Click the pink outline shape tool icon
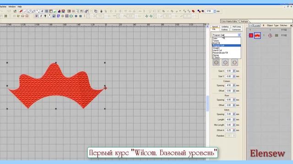Viewport: 293px width, 164px height. 25,11
